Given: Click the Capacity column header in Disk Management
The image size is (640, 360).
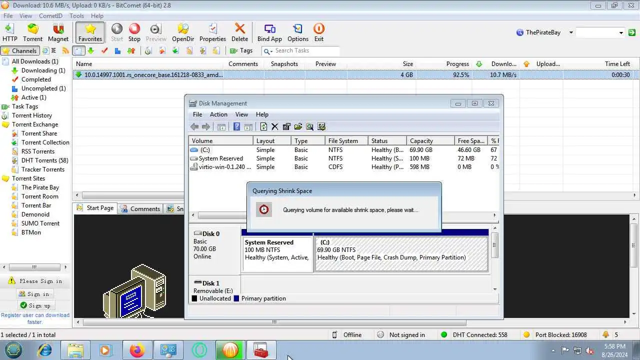Looking at the screenshot, I should 430,141.
